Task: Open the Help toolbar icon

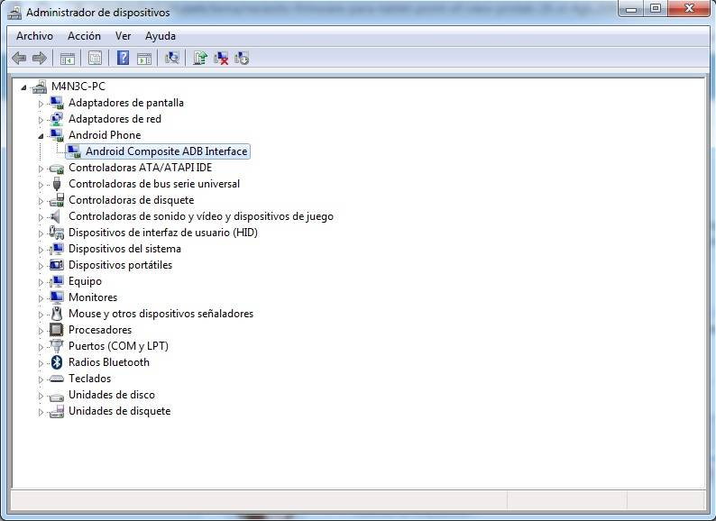Action: click(123, 58)
